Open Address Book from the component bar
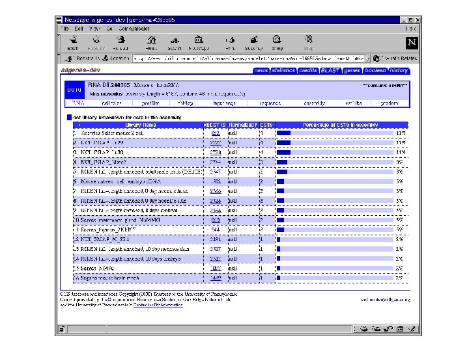Viewport: 469px width, 351px height. click(399, 329)
